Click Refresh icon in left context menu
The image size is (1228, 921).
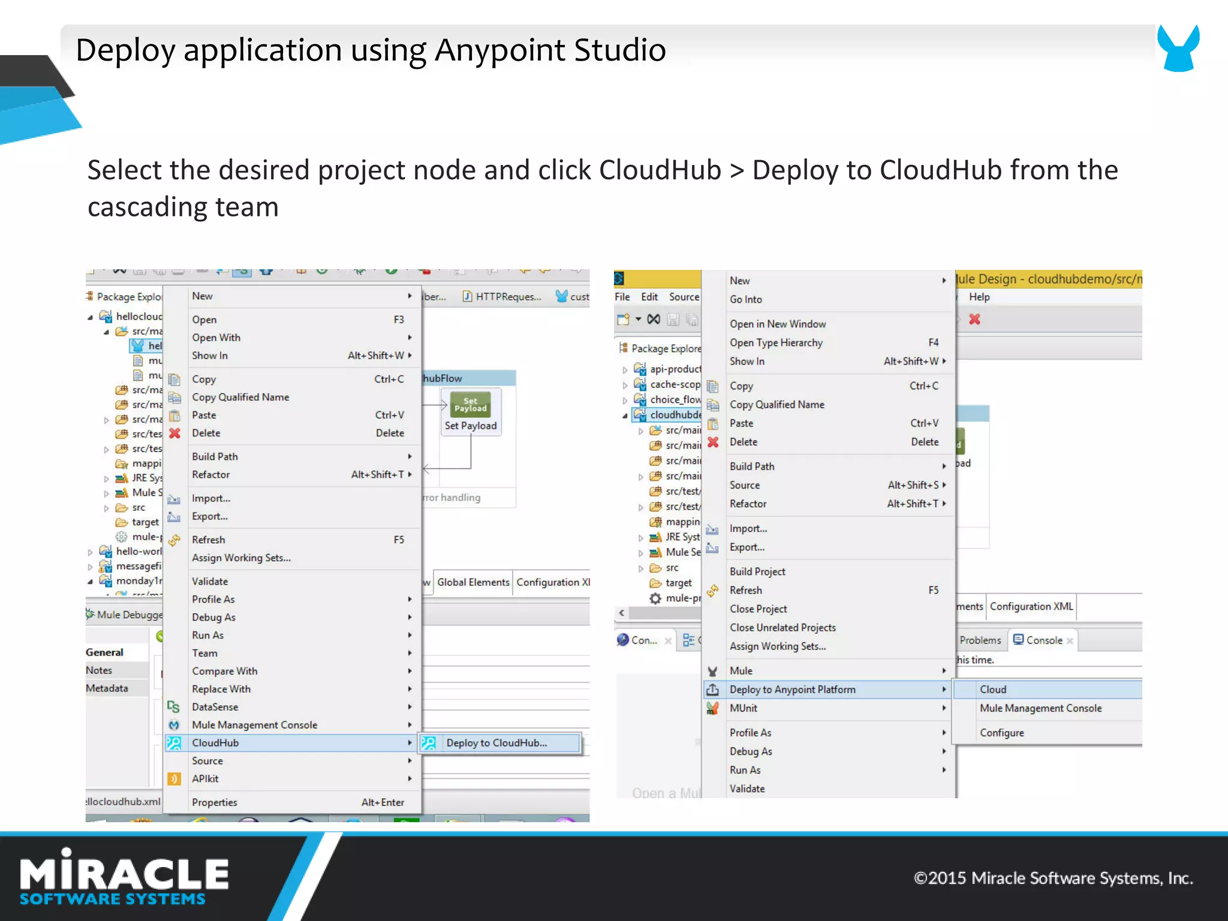point(174,540)
